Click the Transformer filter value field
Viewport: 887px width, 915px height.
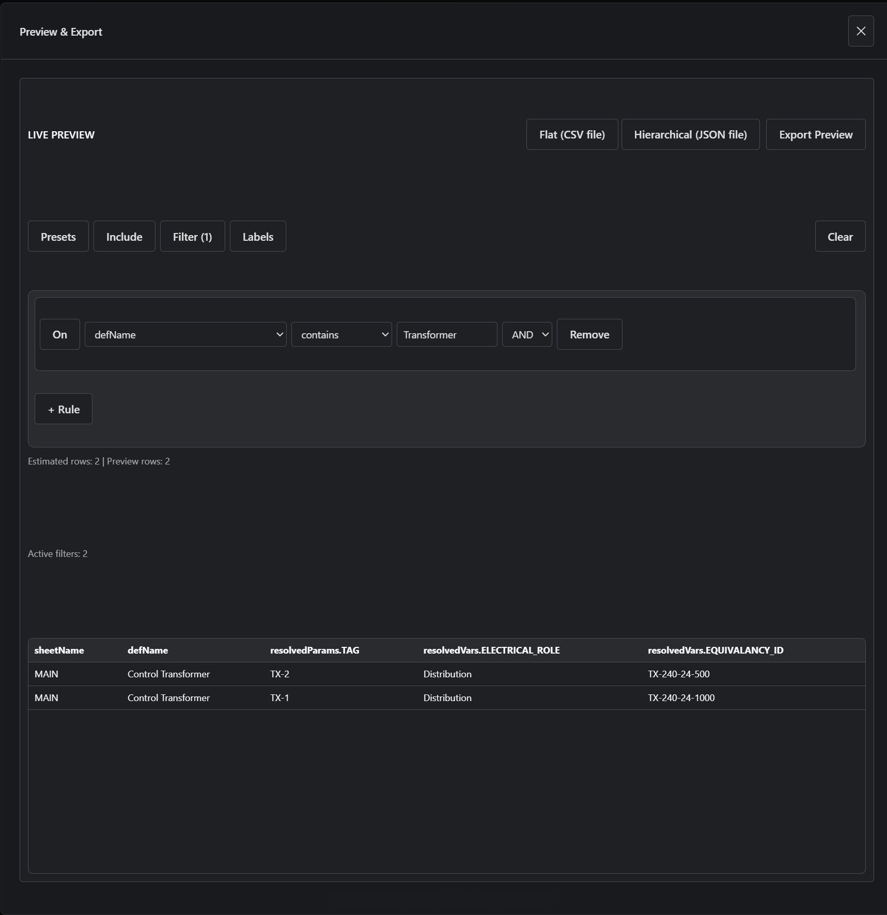tap(447, 334)
